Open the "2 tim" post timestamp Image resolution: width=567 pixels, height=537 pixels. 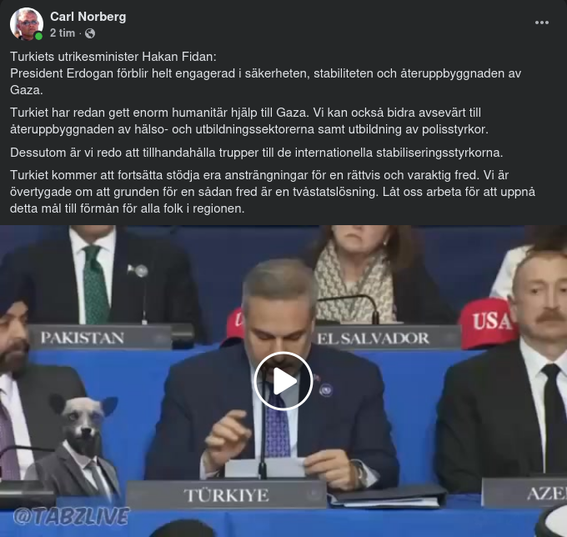click(63, 33)
